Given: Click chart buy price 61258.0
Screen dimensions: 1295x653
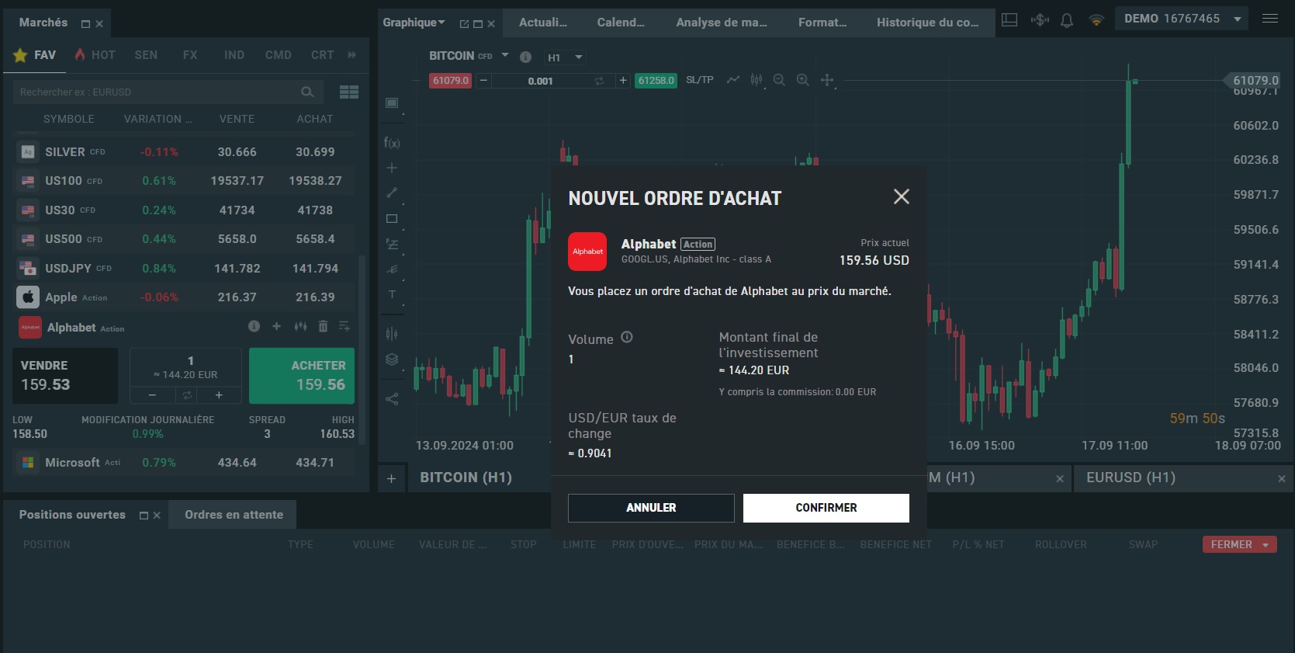Looking at the screenshot, I should coord(656,81).
